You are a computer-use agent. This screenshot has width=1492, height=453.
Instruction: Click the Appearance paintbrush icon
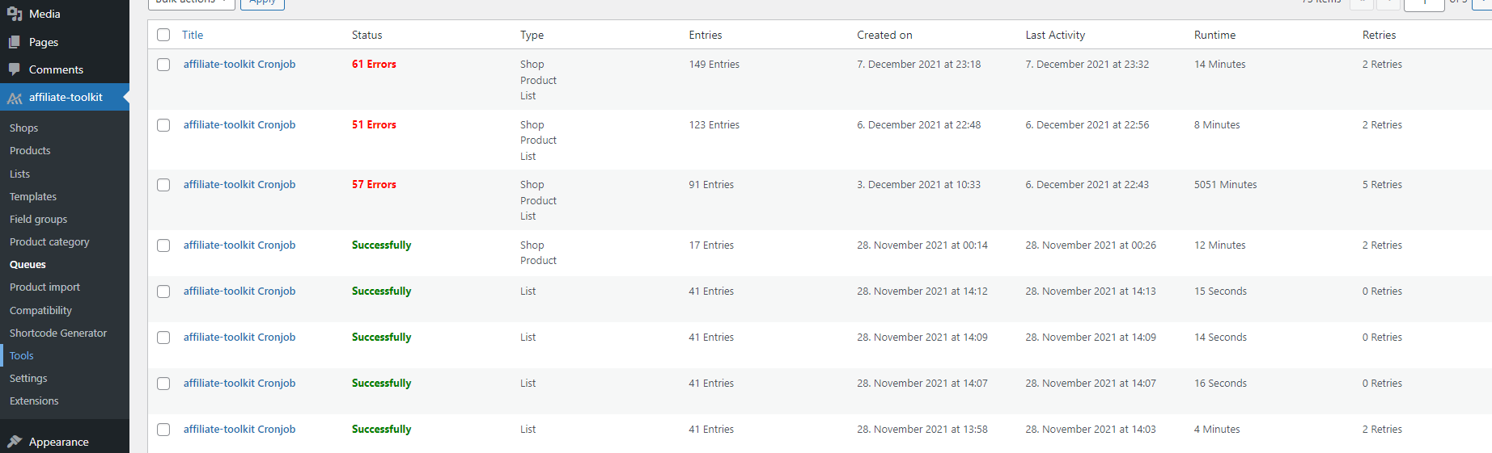coord(15,442)
